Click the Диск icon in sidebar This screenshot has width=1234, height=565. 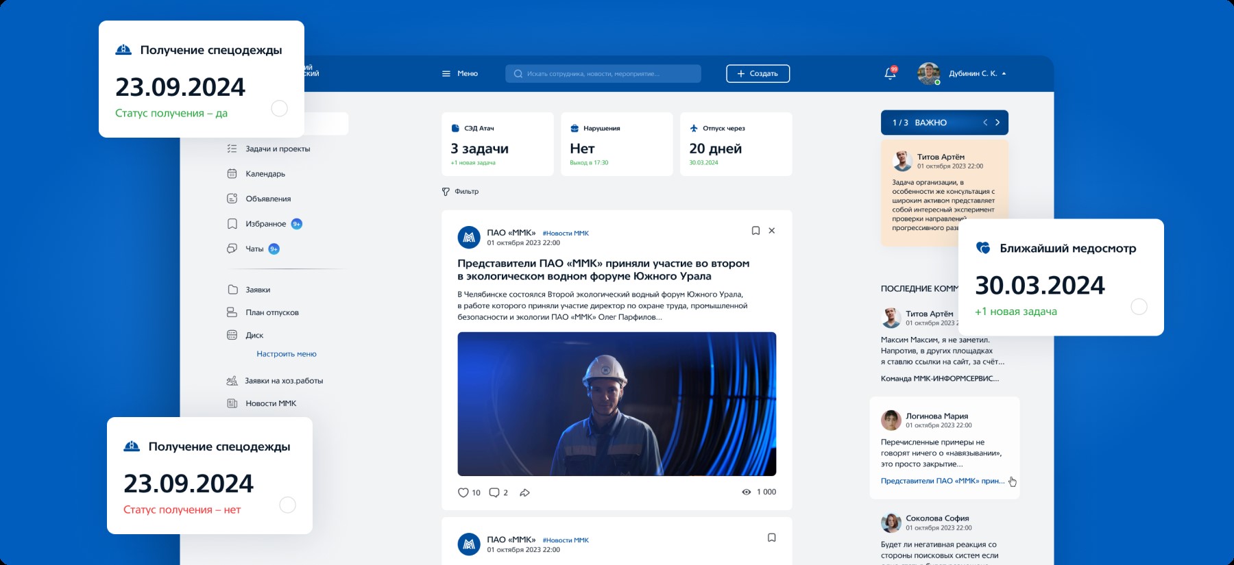pos(232,335)
